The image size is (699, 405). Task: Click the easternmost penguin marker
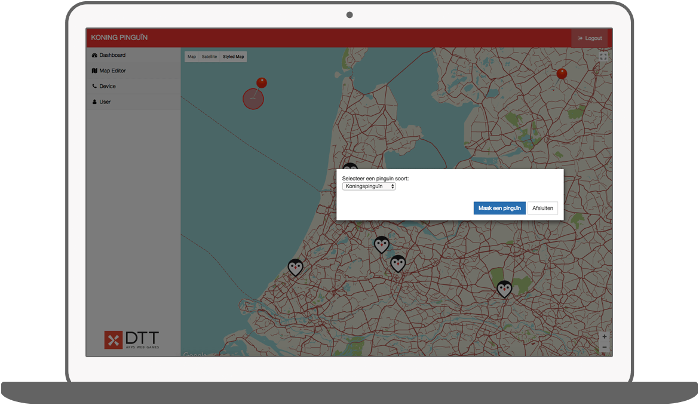tap(504, 290)
